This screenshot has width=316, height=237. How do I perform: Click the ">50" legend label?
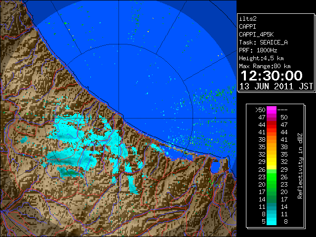260,110
